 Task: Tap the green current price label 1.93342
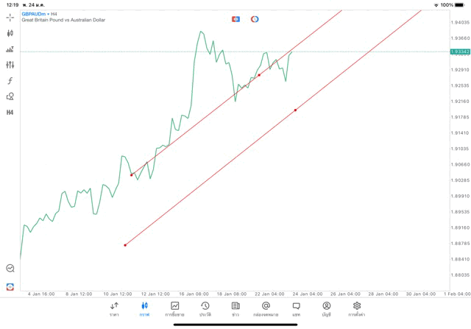[459, 52]
